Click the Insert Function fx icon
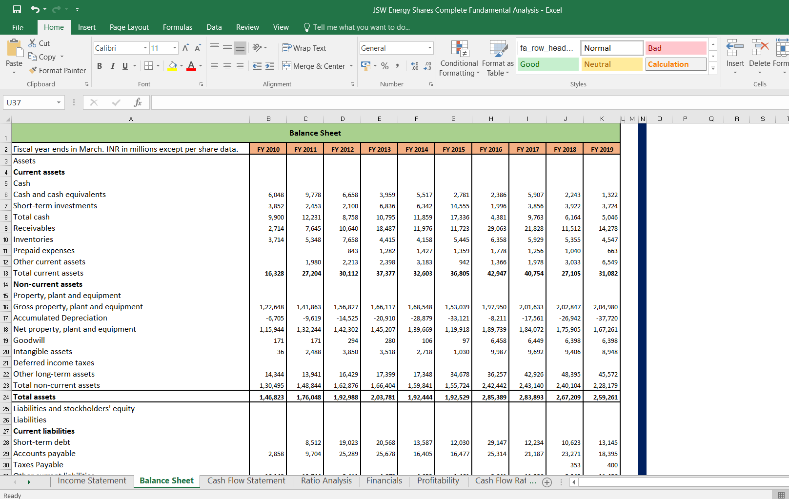The image size is (789, 499). 138,102
